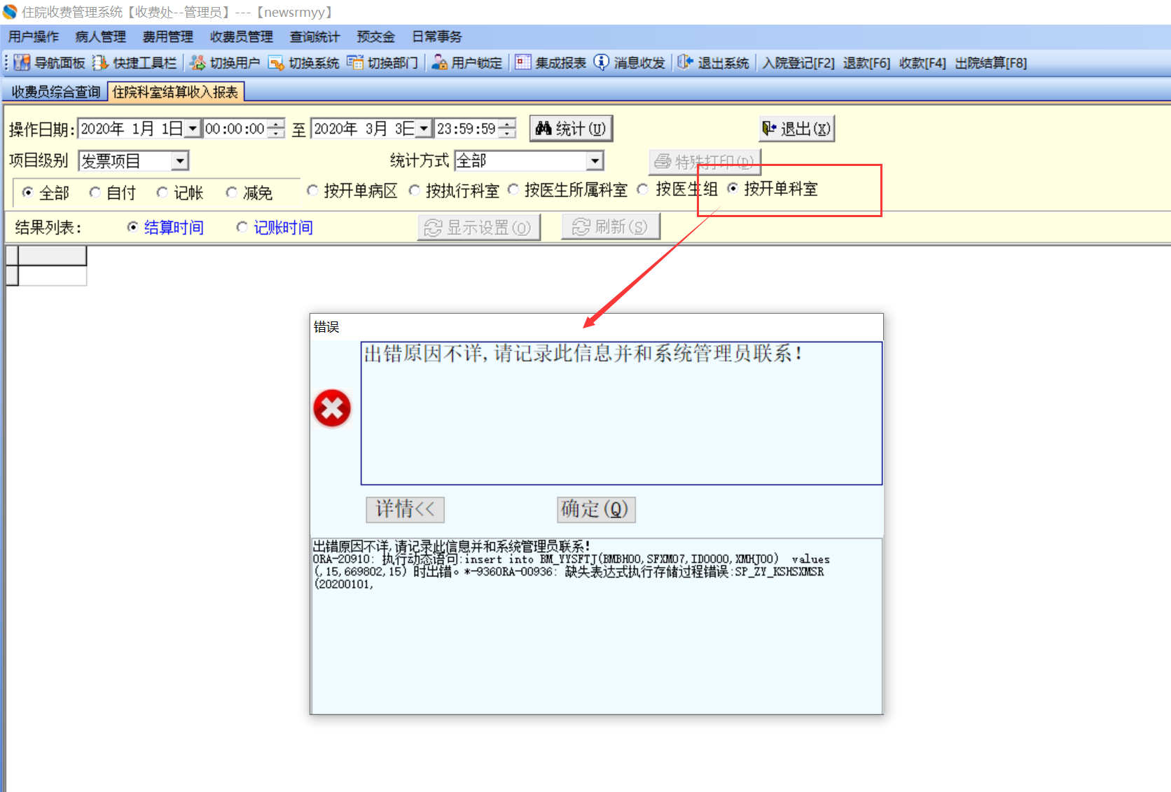
Task: Click the end time 23:59:59 field
Action: click(x=467, y=129)
